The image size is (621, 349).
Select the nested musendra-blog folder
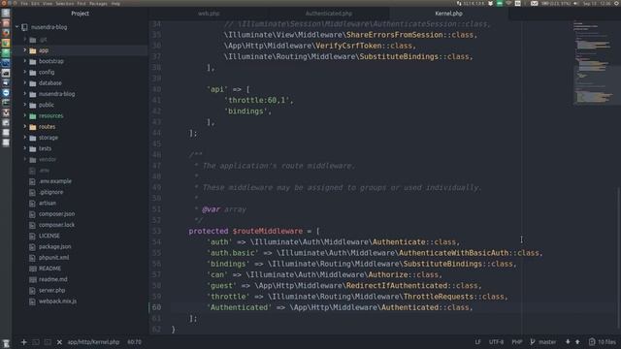(56, 94)
